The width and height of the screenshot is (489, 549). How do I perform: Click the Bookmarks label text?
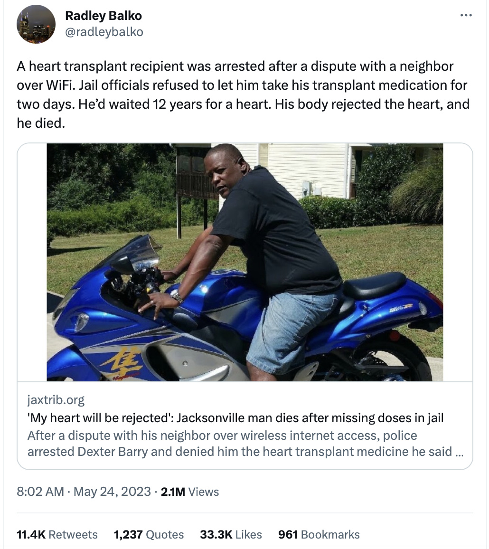(x=330, y=535)
